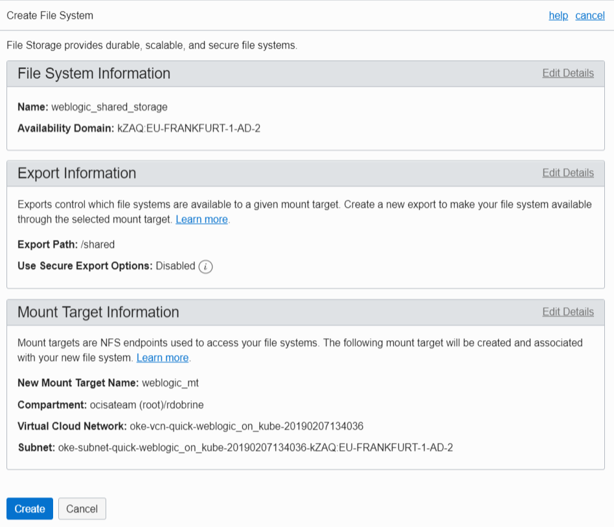Open Learn more about exports

[x=201, y=219]
